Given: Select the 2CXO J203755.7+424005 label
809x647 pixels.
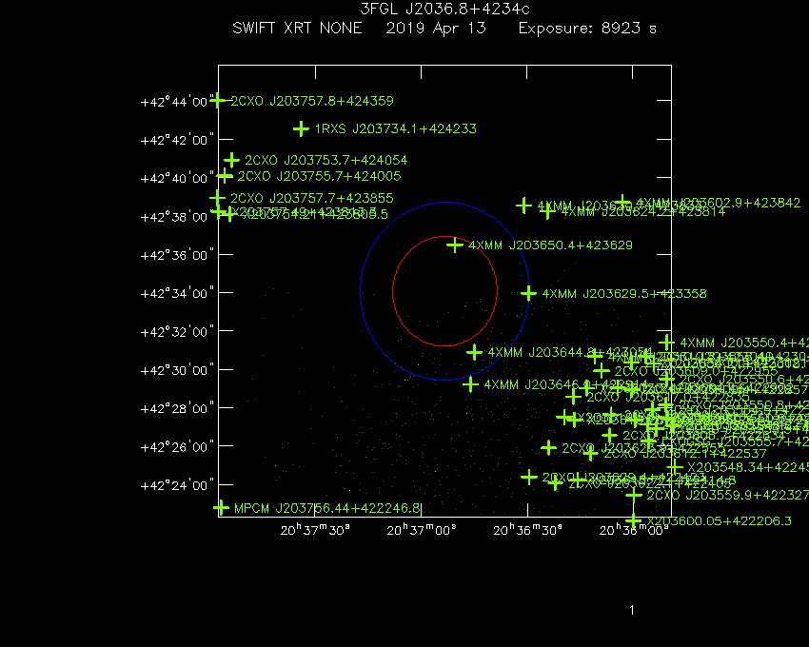Looking at the screenshot, I should pyautogui.click(x=320, y=176).
